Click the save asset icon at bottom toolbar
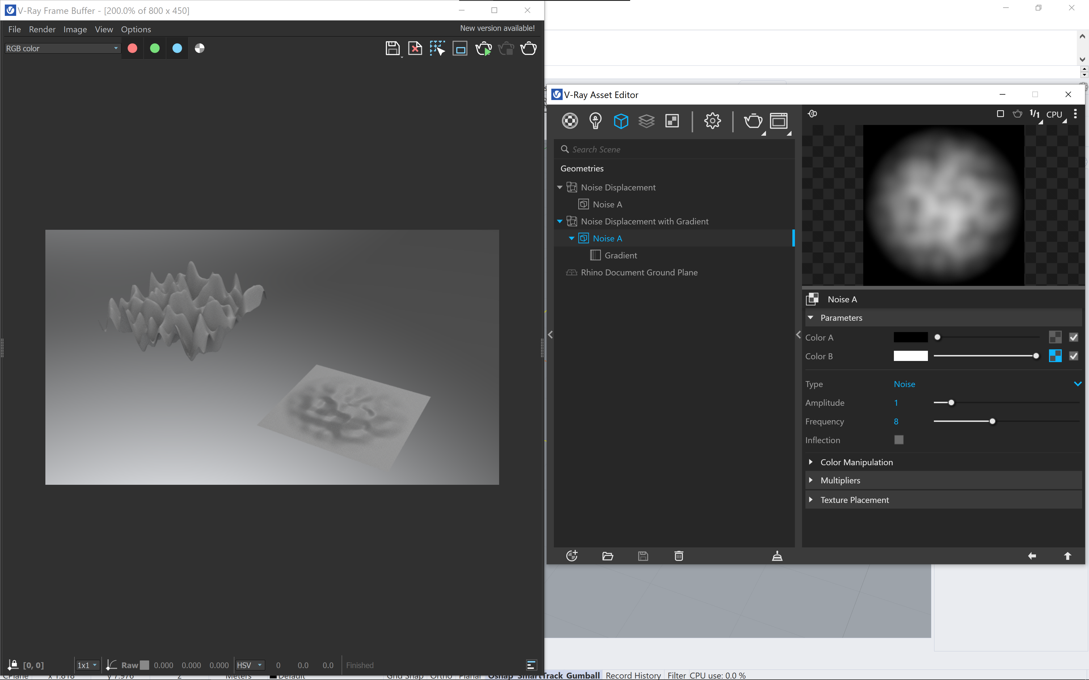1089x680 pixels. coord(643,555)
